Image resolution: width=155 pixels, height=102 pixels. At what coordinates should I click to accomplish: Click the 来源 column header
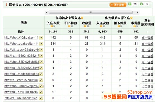(24, 22)
